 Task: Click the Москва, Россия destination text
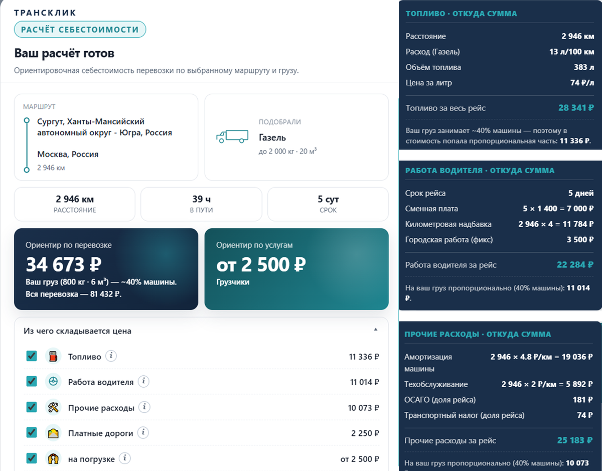[68, 154]
